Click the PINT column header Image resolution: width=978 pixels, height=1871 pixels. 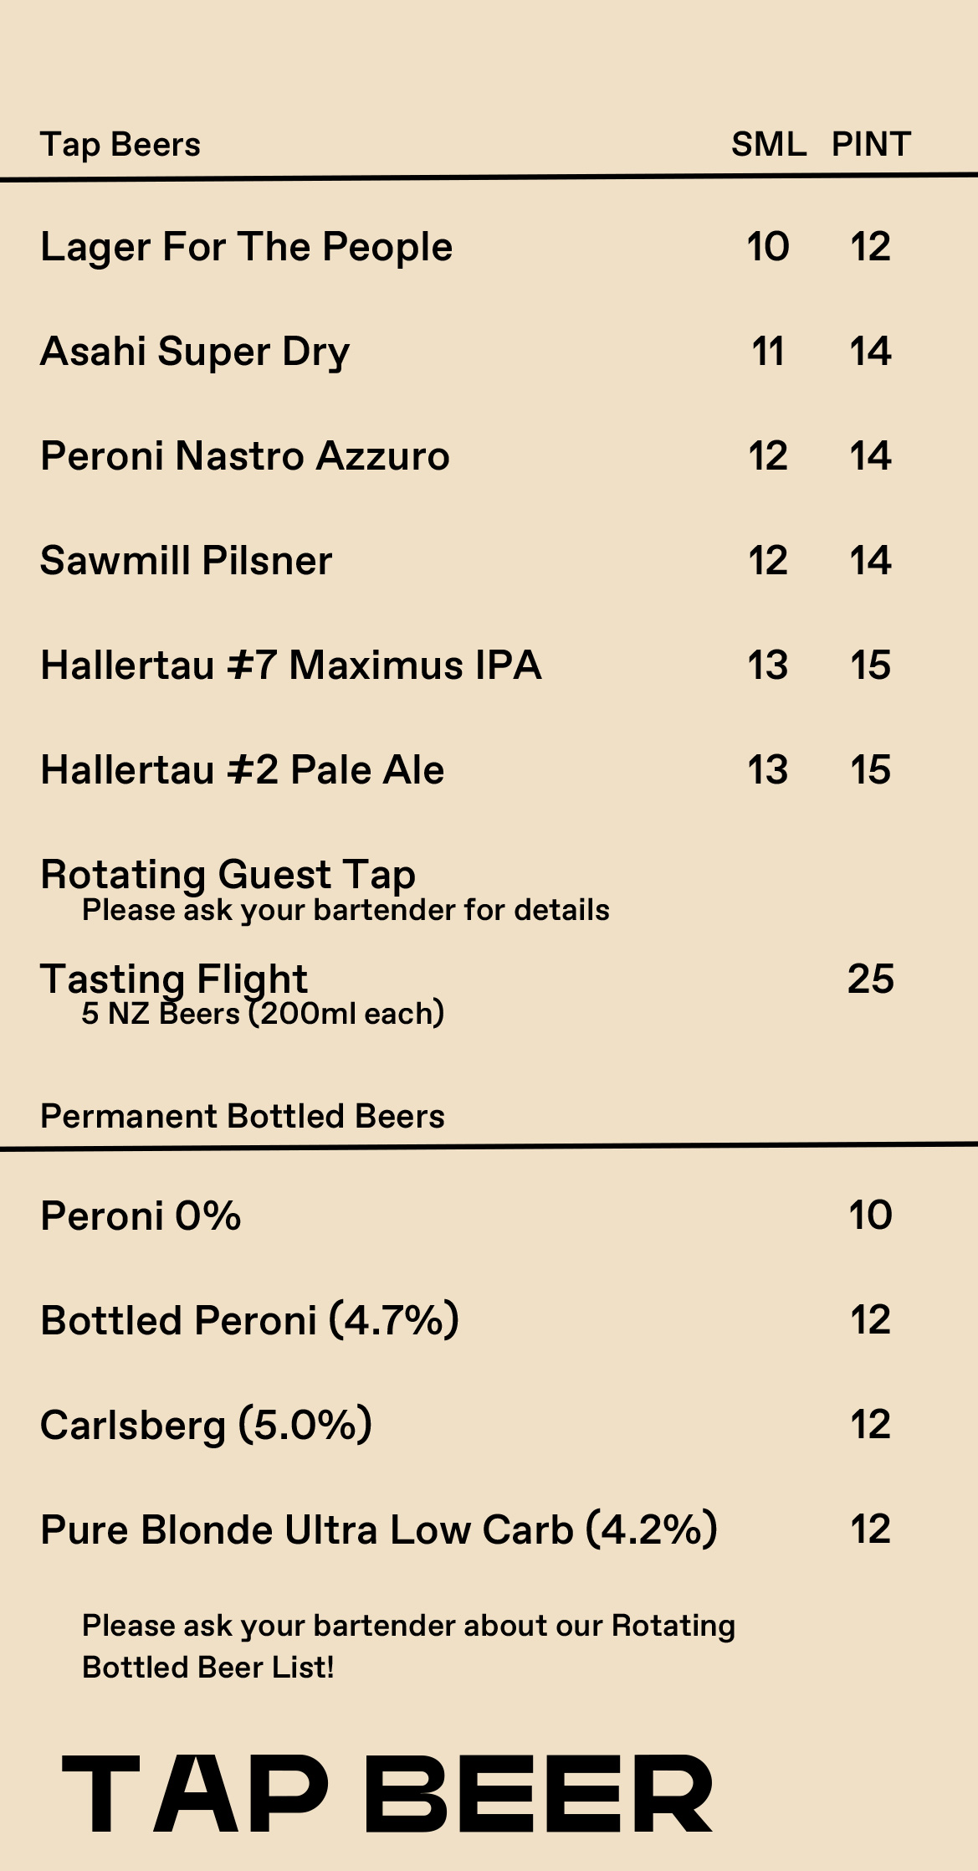(x=871, y=145)
